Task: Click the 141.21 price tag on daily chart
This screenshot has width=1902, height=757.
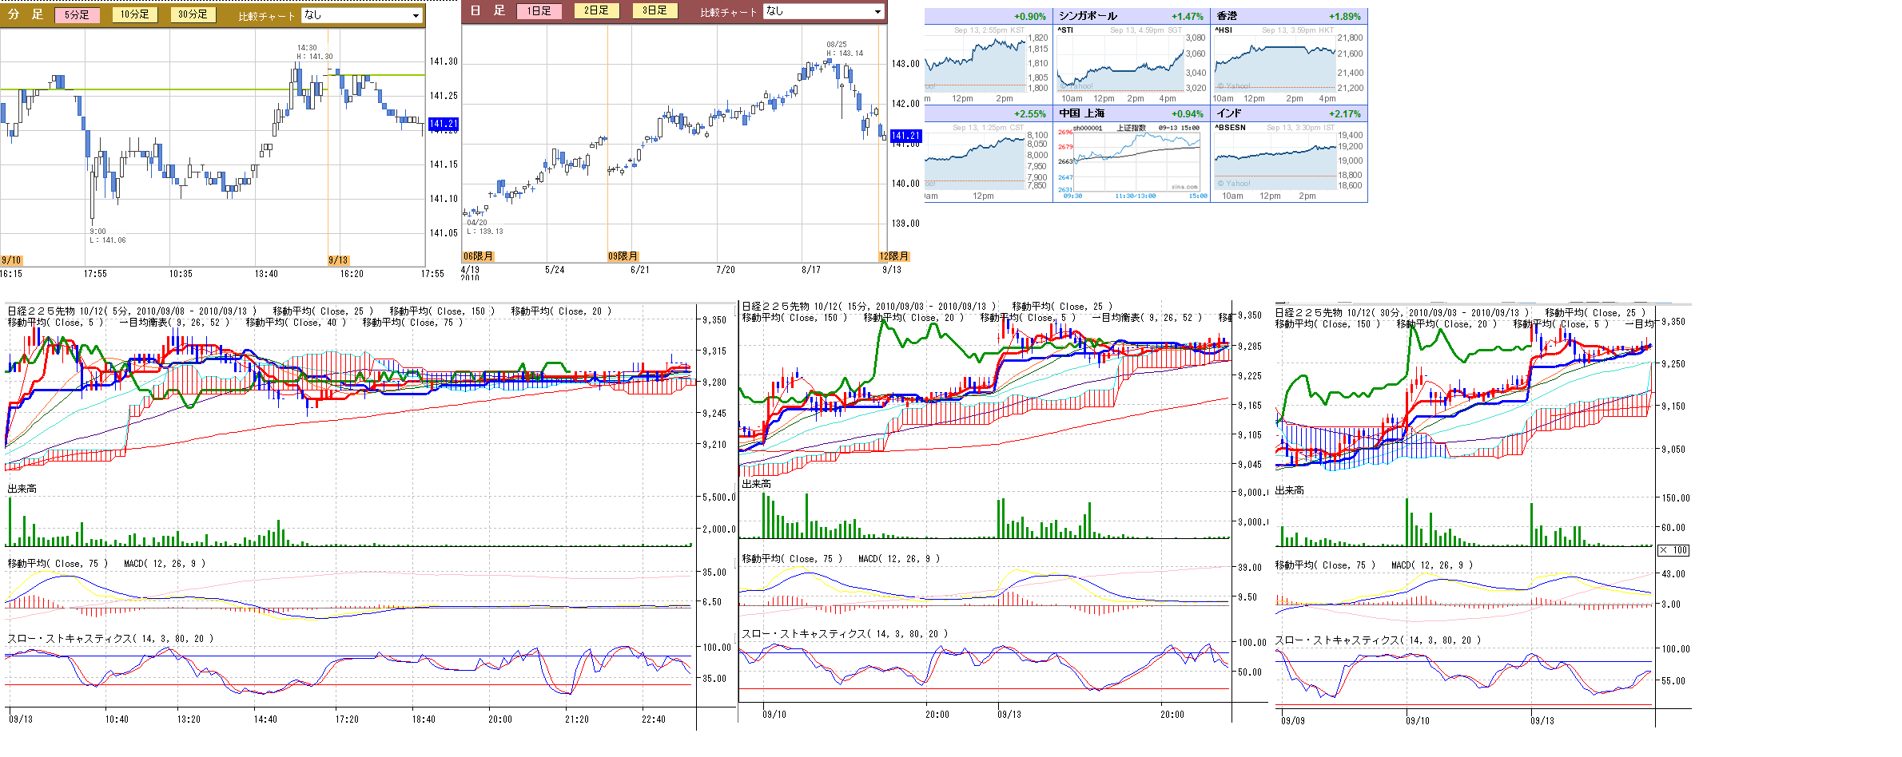Action: click(905, 136)
